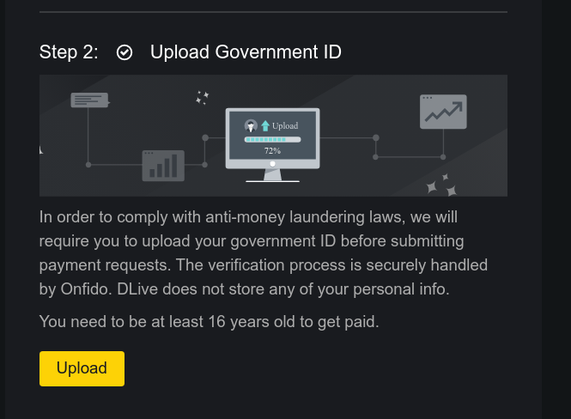
Task: Click the horizontal divider above Step 2
Action: tap(274, 12)
